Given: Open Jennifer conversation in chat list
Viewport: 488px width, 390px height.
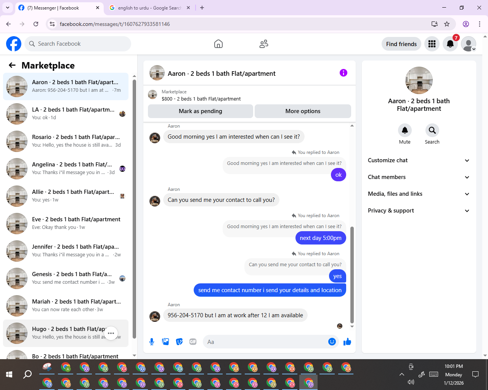Looking at the screenshot, I should point(66,251).
